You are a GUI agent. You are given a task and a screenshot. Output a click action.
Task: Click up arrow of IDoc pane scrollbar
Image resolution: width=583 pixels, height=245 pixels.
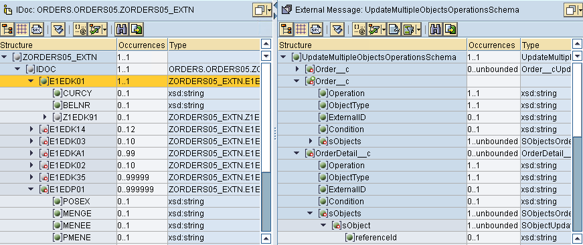pos(266,44)
